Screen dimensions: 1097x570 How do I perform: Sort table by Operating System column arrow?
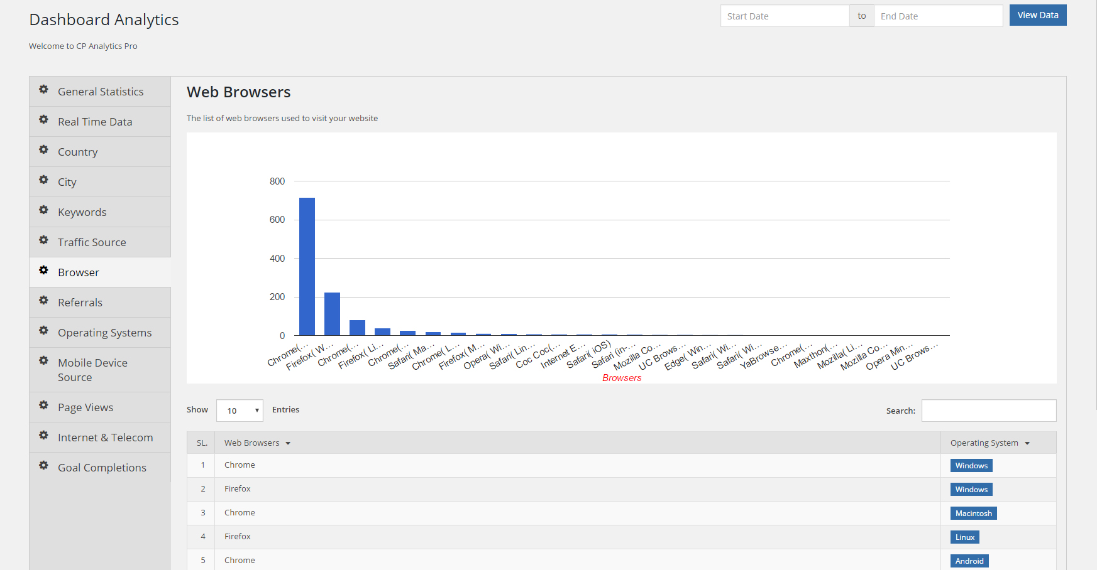click(x=1027, y=444)
